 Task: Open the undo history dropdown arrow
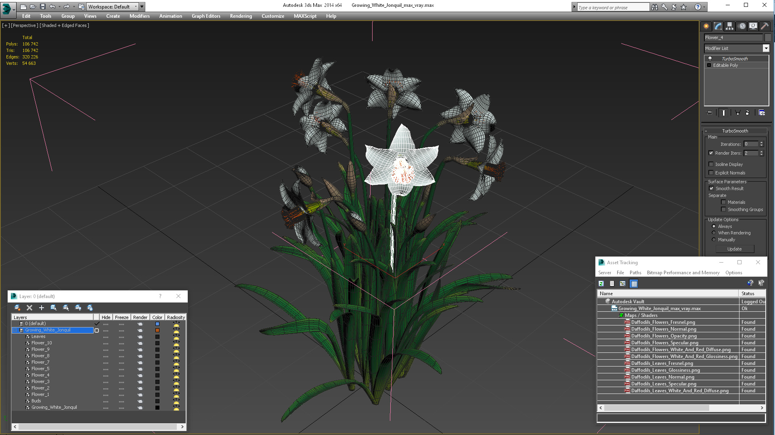[59, 6]
